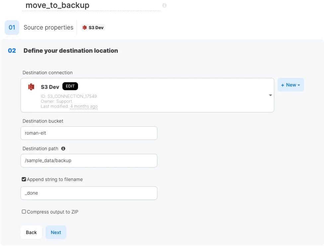Click the Destination bucket label

[x=43, y=121]
